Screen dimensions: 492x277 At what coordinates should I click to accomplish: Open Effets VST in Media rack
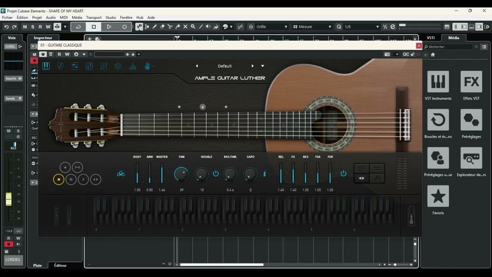coord(471,85)
